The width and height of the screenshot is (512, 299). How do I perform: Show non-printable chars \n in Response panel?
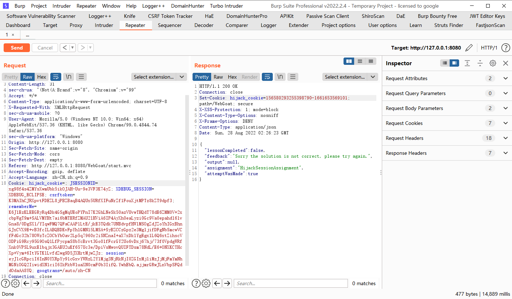pyautogui.click(x=280, y=77)
